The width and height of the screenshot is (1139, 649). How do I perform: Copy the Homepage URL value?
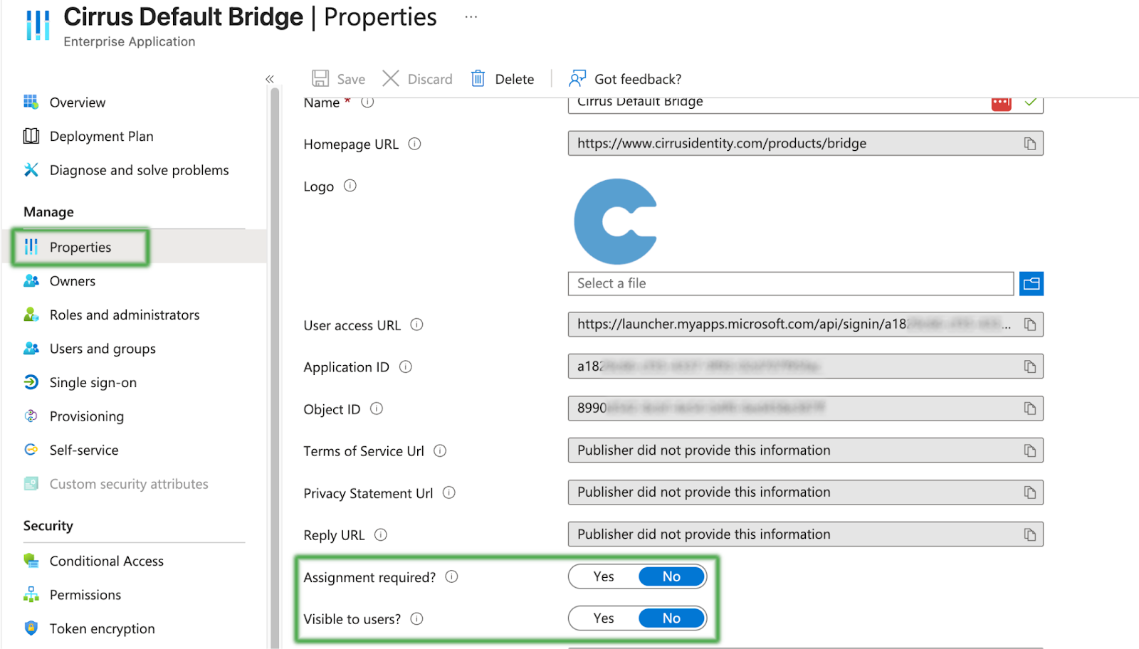click(1029, 144)
